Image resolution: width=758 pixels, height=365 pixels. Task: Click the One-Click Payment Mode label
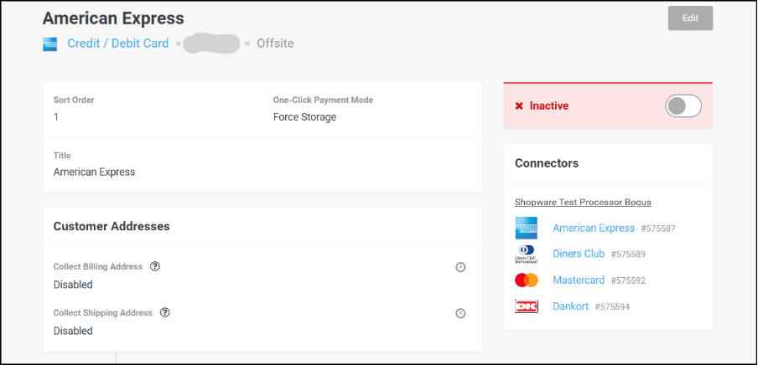click(x=323, y=100)
